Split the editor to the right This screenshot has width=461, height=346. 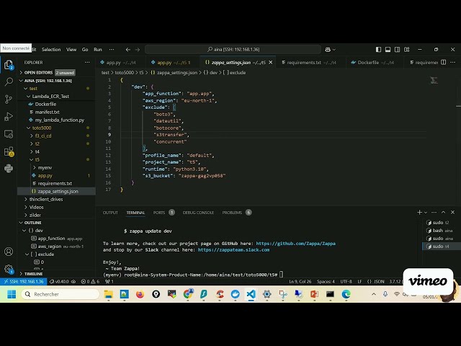(444, 63)
